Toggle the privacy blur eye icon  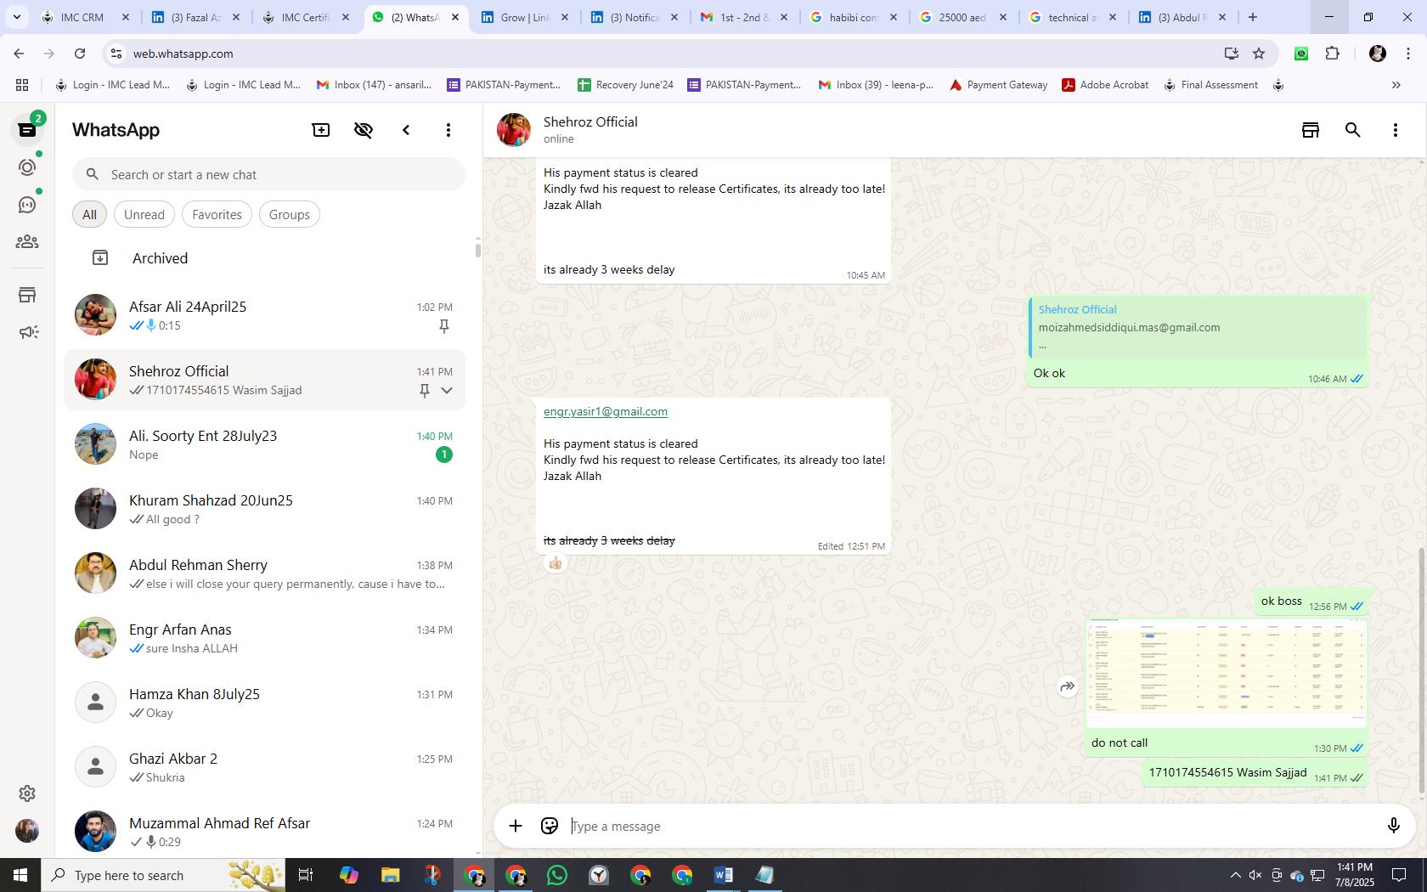pyautogui.click(x=364, y=130)
